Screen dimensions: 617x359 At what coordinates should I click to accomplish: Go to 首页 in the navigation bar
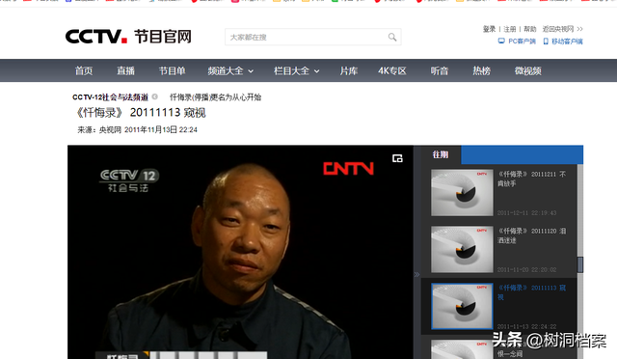[x=84, y=71]
